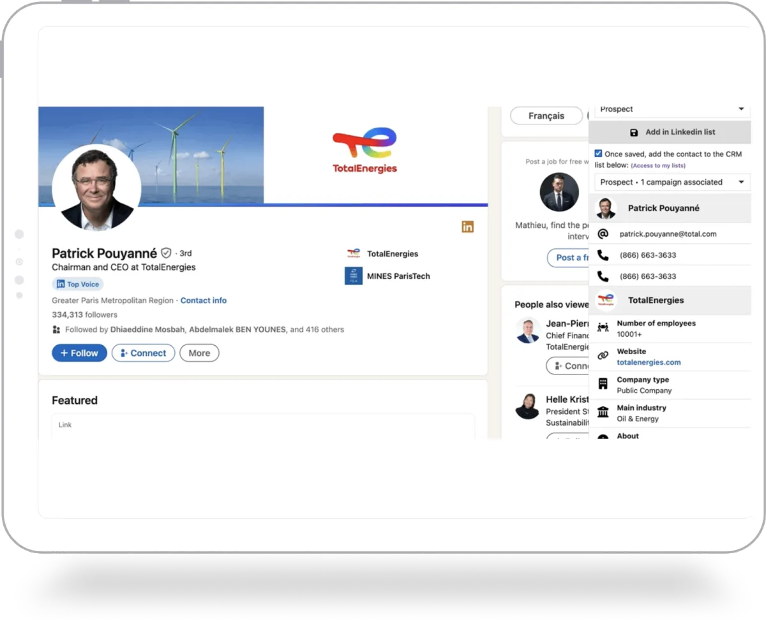Click Mathieu's profile photo in job ad

pyautogui.click(x=559, y=192)
